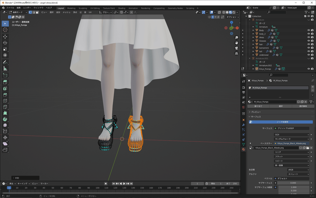Select the Spin tool

pyautogui.click(x=5, y=119)
